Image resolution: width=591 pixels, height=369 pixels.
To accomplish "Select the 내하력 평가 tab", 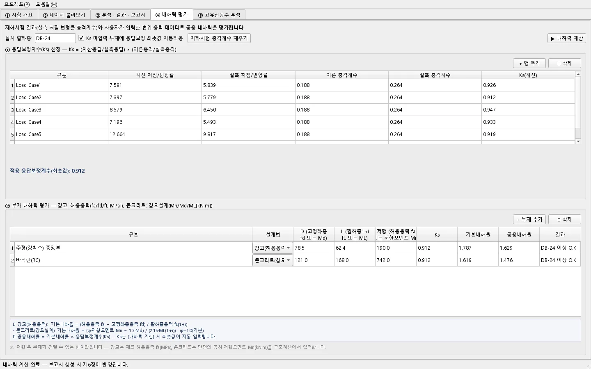I will [172, 14].
